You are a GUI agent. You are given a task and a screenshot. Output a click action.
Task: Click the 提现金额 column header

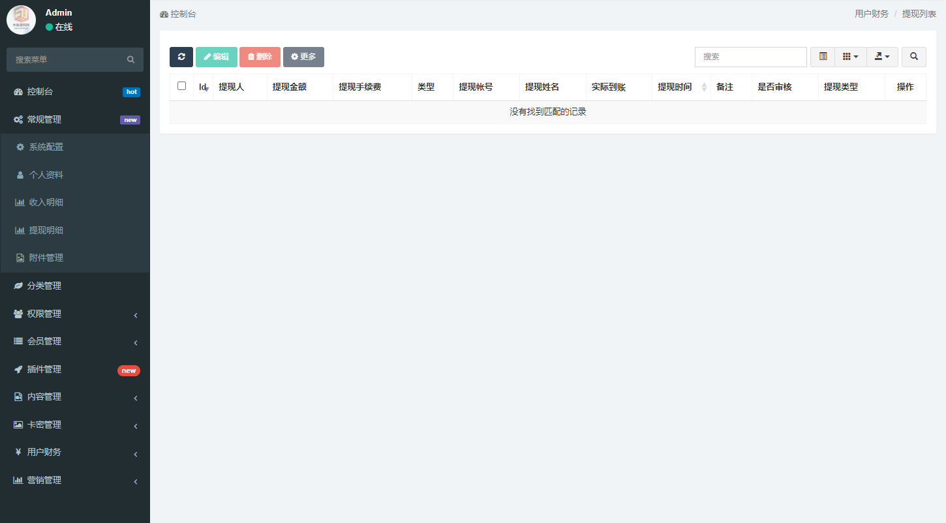click(x=300, y=87)
